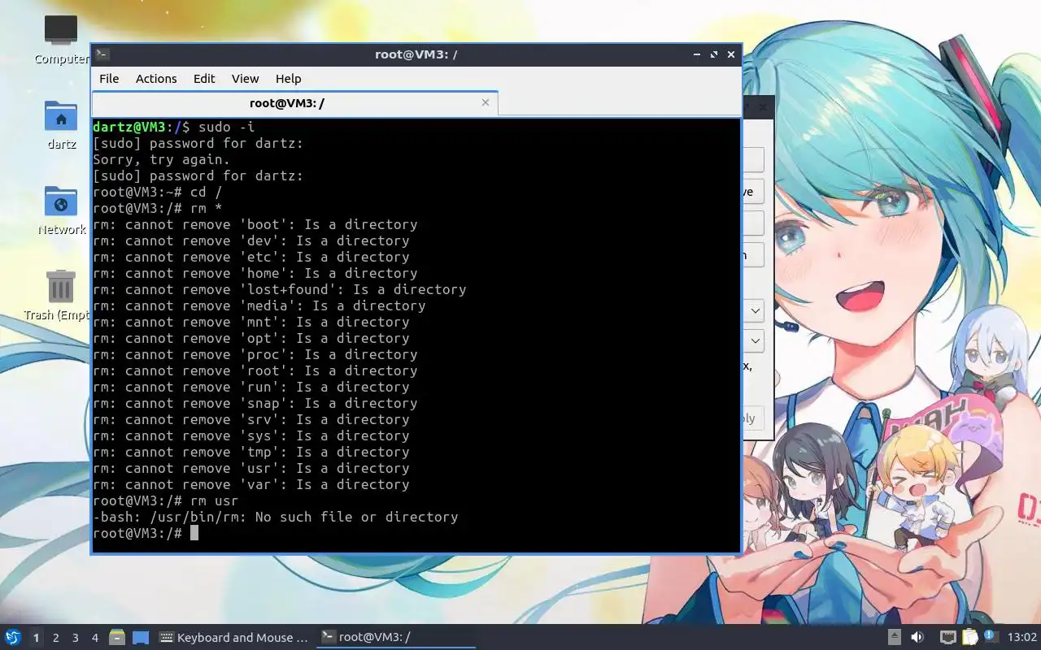Viewport: 1041px width, 650px height.
Task: Open the Help menu
Action: tap(288, 79)
